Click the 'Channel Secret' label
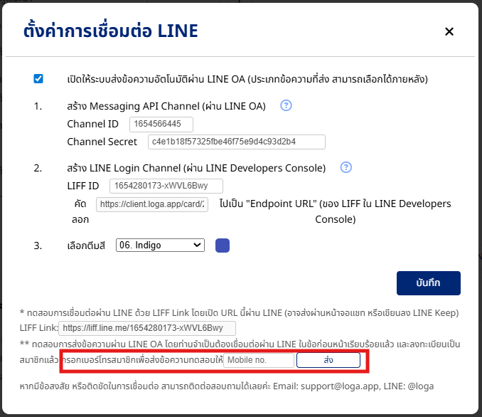Image resolution: width=482 pixels, height=417 pixels. (102, 142)
